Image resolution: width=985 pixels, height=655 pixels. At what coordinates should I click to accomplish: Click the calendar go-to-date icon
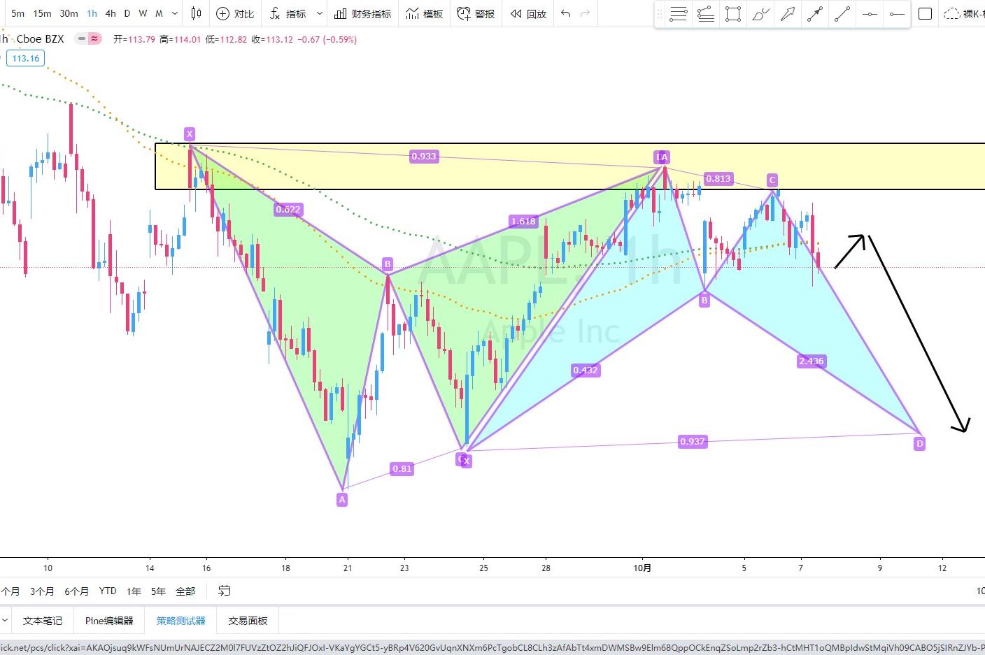(224, 591)
